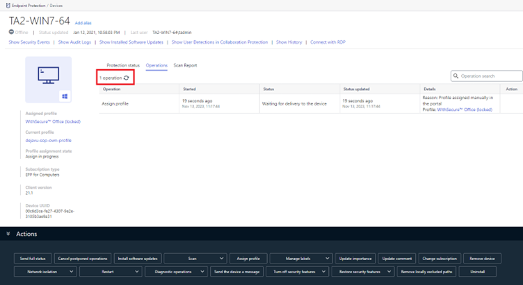Open Show Installed Software Updates link
The height and width of the screenshot is (285, 523).
[x=131, y=42]
